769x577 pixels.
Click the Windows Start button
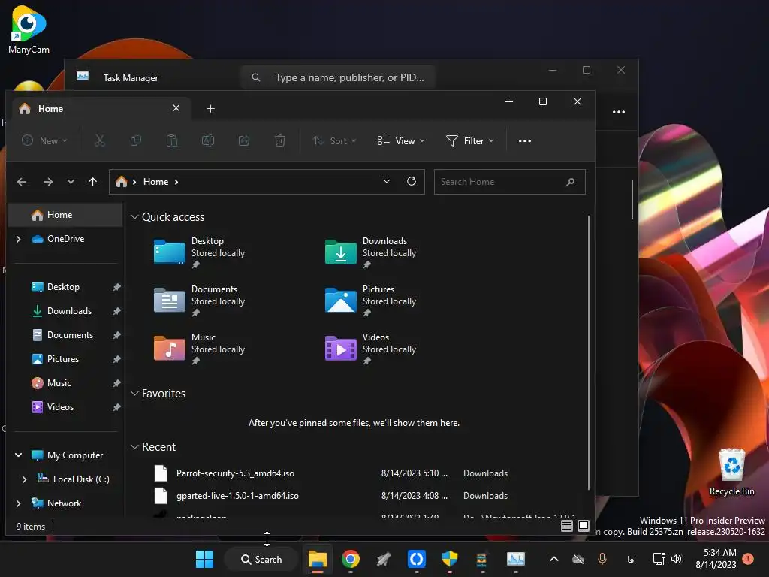pyautogui.click(x=204, y=559)
